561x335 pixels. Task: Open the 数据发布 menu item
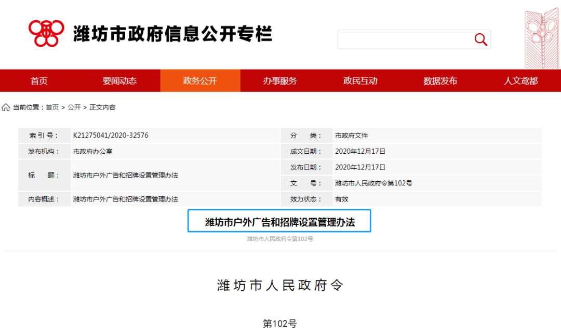tap(440, 81)
